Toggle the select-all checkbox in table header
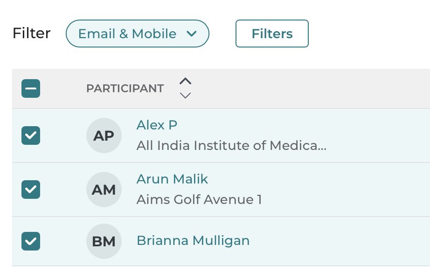430x271 pixels. (31, 88)
